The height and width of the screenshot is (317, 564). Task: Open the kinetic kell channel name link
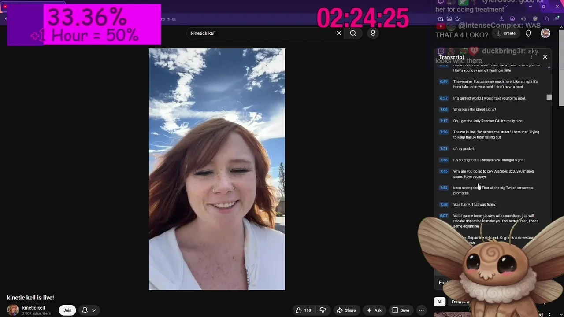pyautogui.click(x=33, y=308)
